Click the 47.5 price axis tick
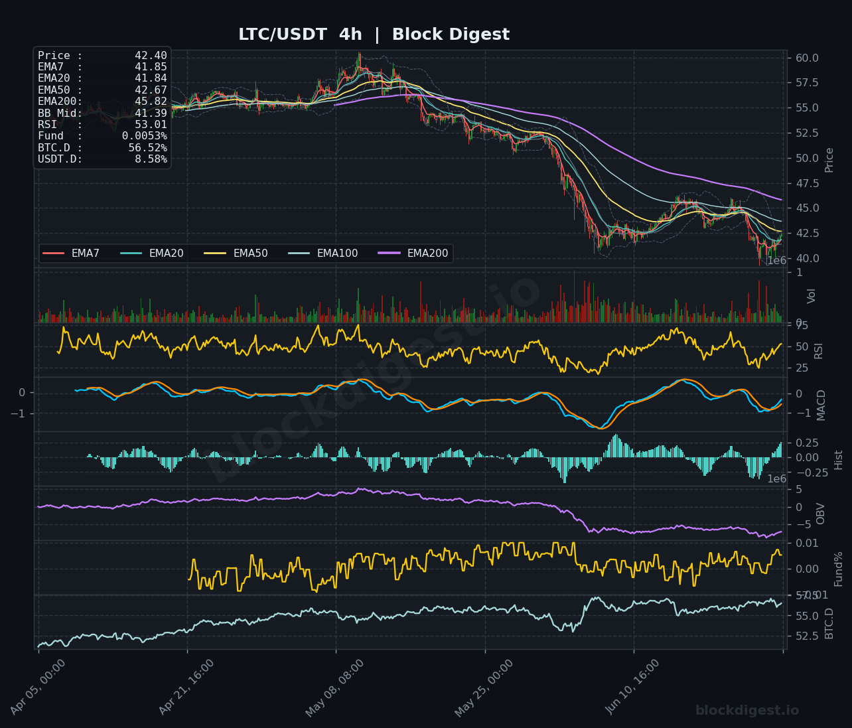Screen dimensions: 852x728 point(807,183)
